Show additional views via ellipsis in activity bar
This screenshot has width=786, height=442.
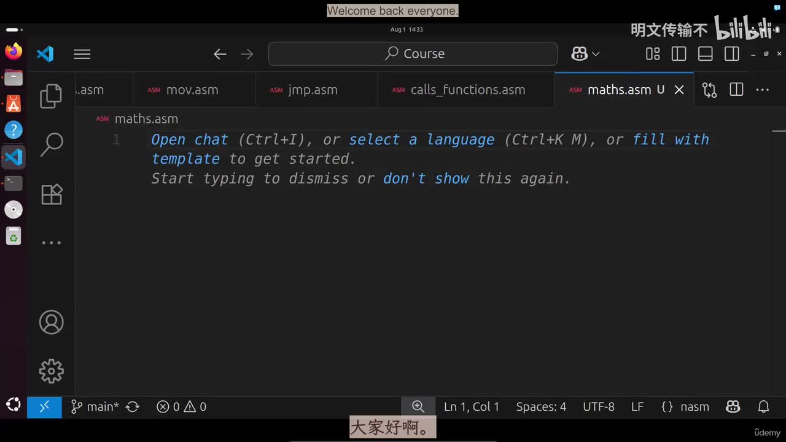pos(51,242)
